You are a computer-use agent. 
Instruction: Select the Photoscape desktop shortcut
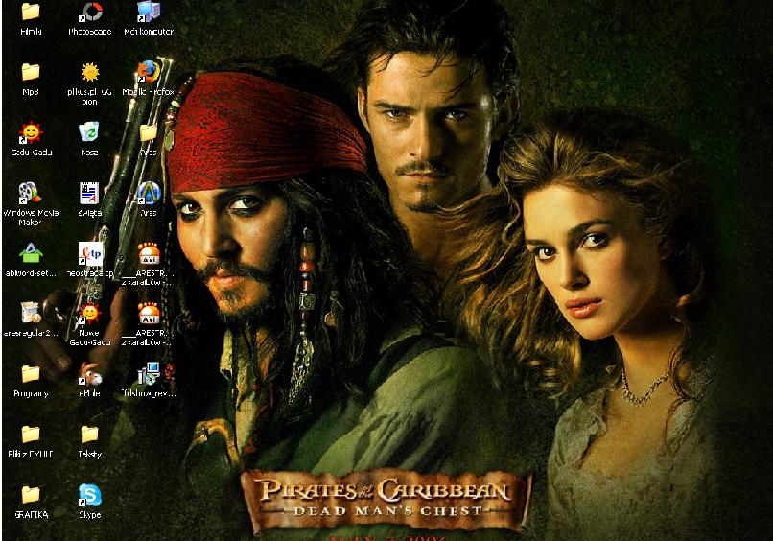click(x=90, y=13)
